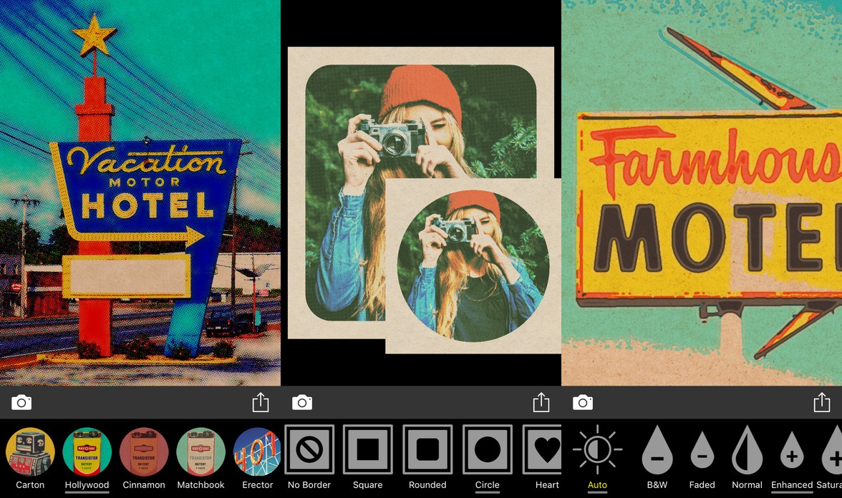The width and height of the screenshot is (842, 498).
Task: Pick the Rounded border shape
Action: click(x=427, y=450)
